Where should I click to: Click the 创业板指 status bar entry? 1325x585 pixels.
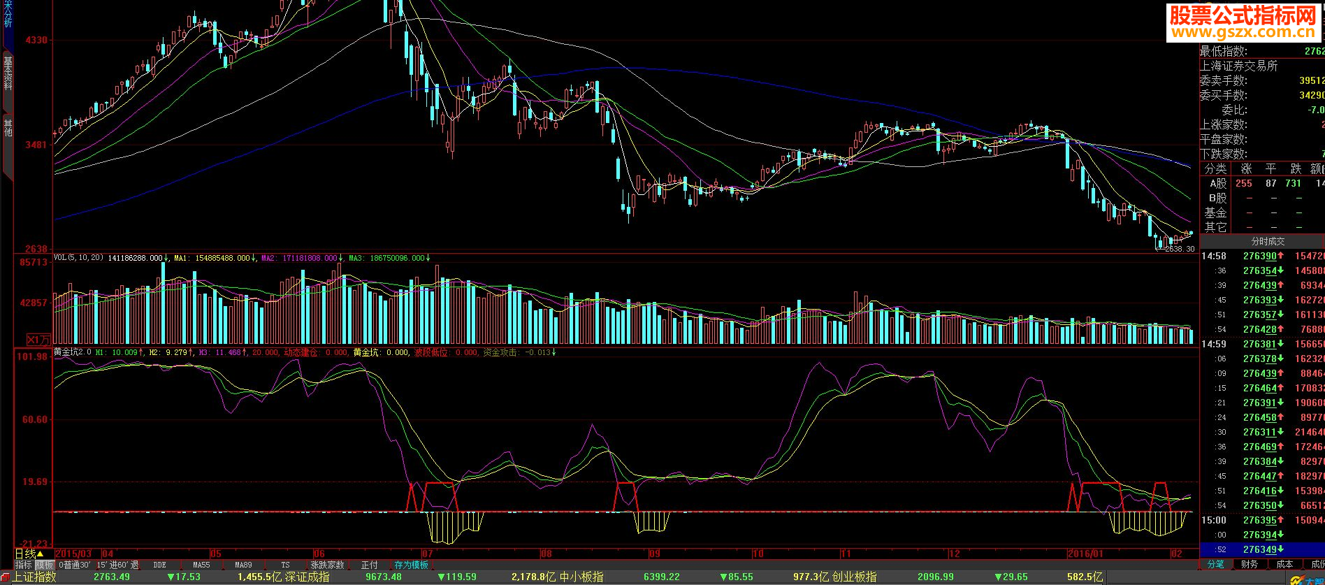[x=855, y=577]
